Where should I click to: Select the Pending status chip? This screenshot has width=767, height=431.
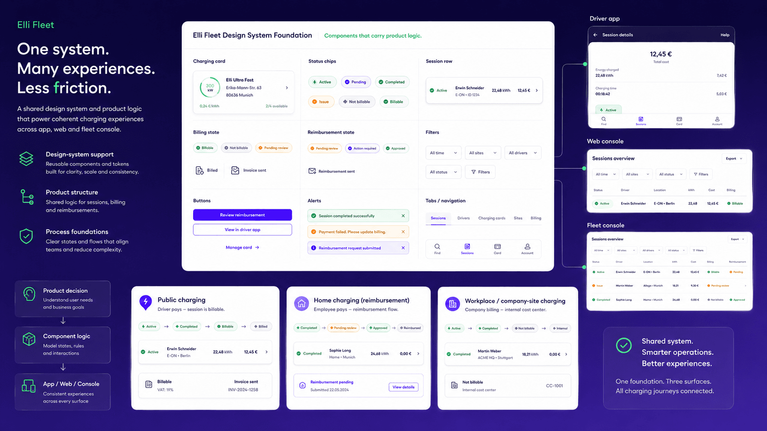click(x=356, y=82)
